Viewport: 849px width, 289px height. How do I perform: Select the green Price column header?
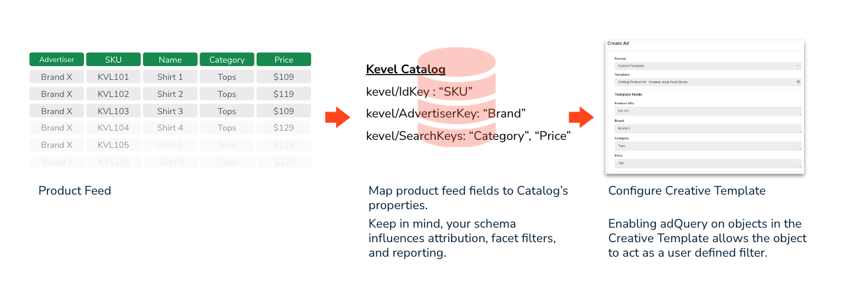click(284, 59)
